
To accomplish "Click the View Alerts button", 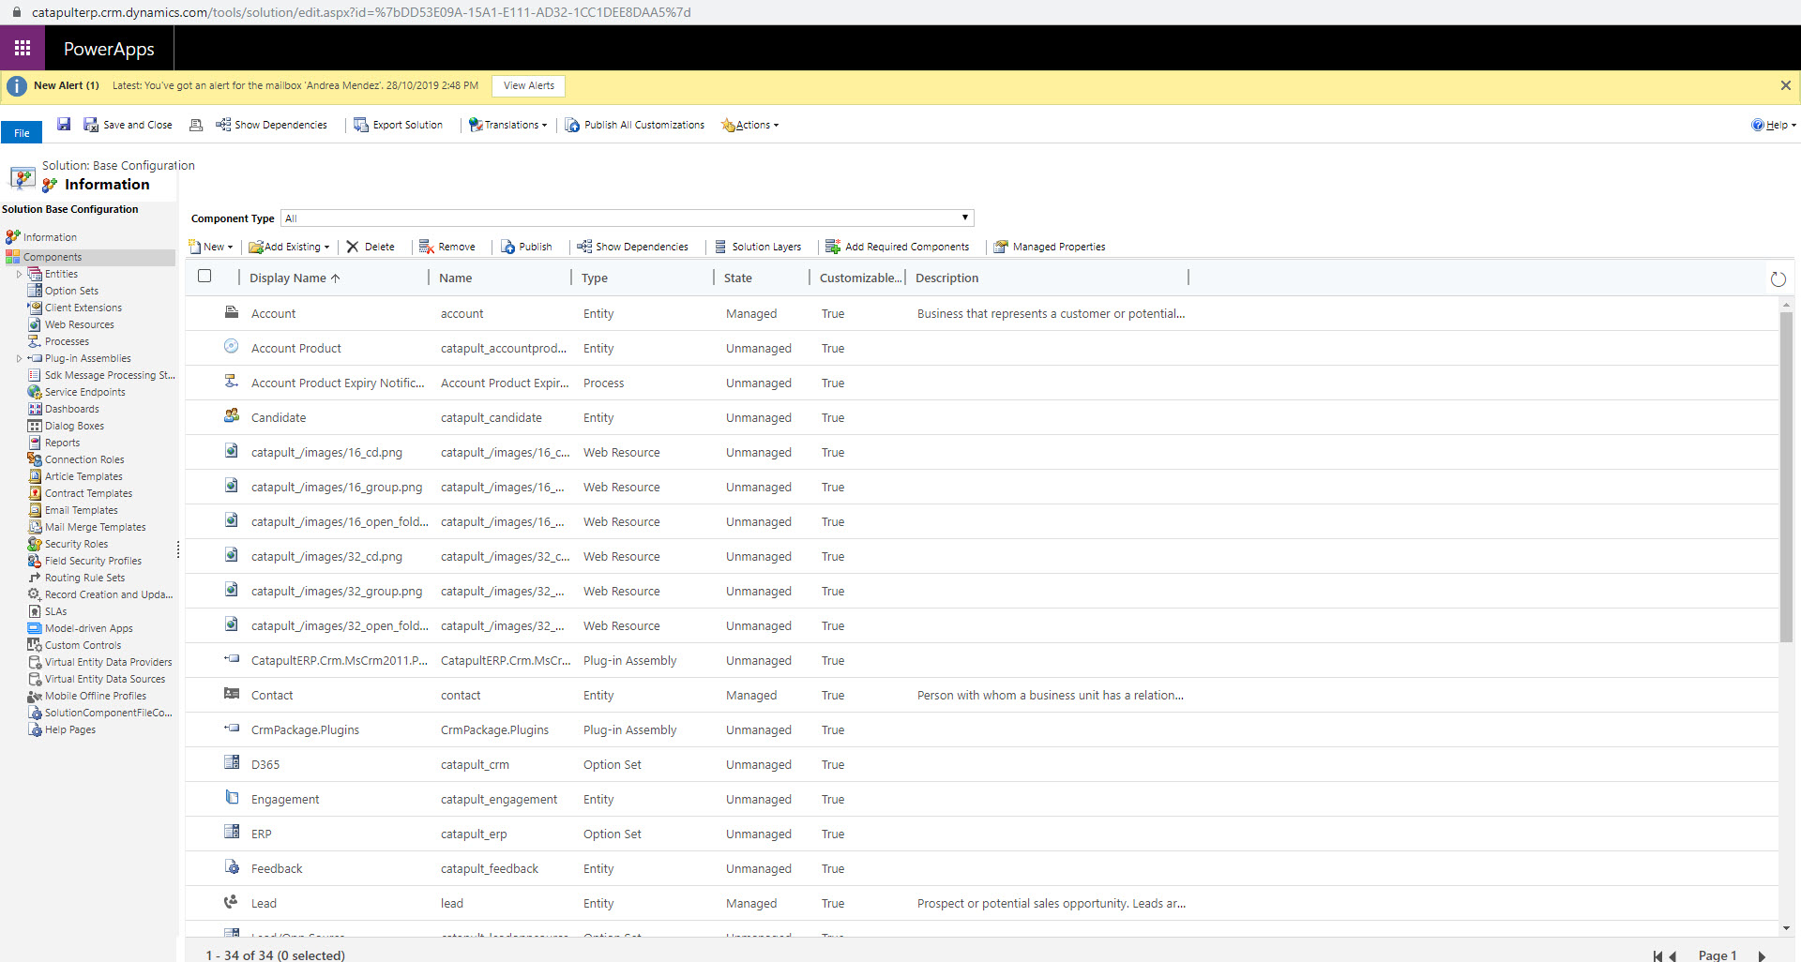I will [528, 85].
